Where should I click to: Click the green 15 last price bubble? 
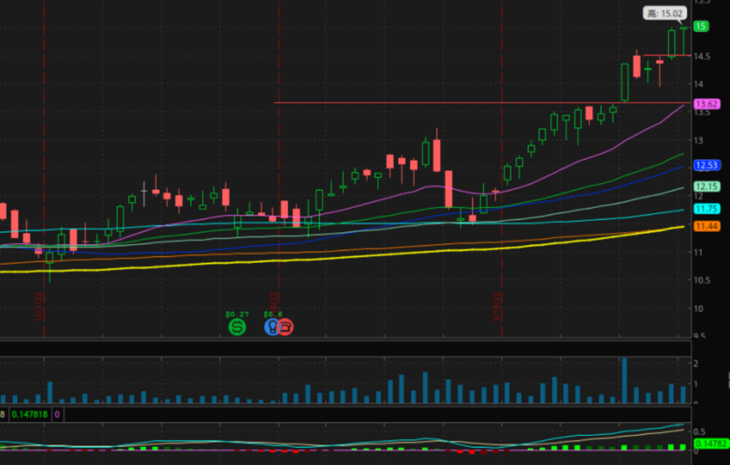tap(702, 26)
